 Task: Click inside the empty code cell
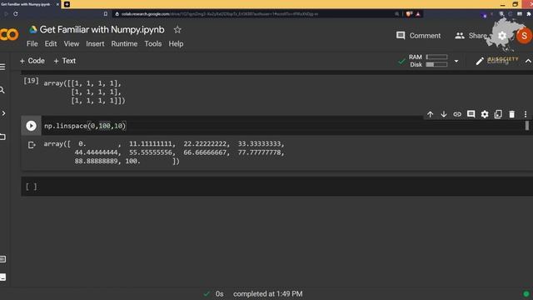point(286,187)
